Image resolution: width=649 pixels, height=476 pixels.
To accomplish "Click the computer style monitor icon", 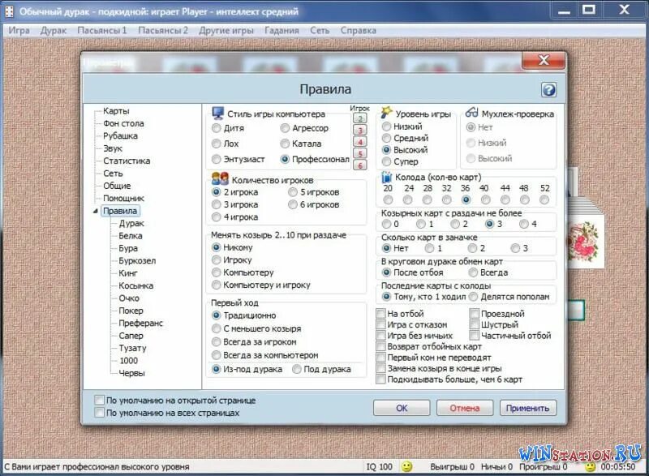I will pyautogui.click(x=217, y=113).
